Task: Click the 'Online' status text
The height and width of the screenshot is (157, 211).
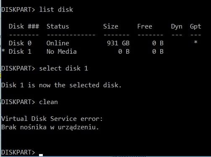Action: pyautogui.click(x=58, y=43)
